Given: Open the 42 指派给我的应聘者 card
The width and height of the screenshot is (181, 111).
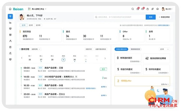Looking at the screenshot, I should tap(156, 58).
